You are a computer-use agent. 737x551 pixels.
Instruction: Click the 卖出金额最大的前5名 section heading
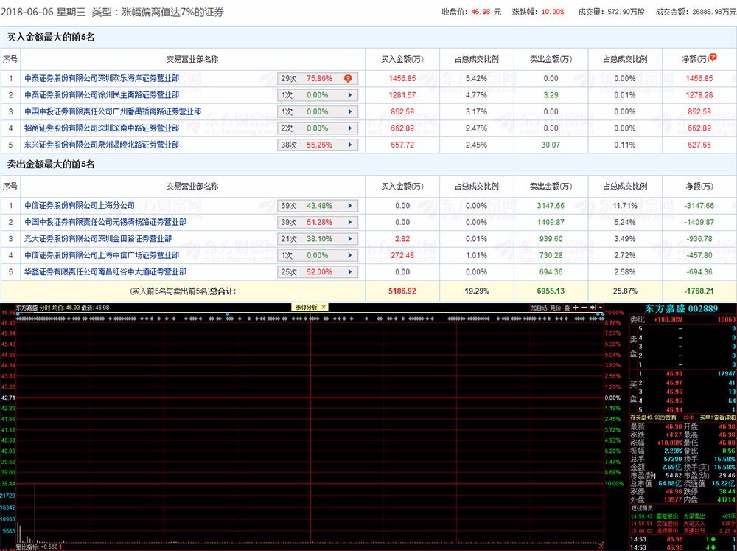click(51, 164)
